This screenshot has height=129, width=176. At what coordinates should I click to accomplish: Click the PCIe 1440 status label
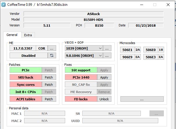pos(81,77)
